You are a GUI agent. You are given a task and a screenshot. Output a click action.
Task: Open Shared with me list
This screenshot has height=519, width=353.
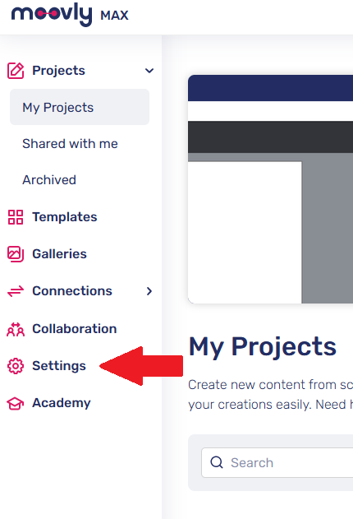coord(70,144)
